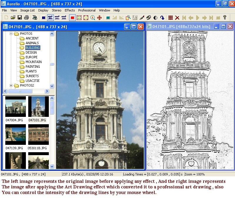
Task: Click the slideshow play triangle icon
Action: (198, 18)
